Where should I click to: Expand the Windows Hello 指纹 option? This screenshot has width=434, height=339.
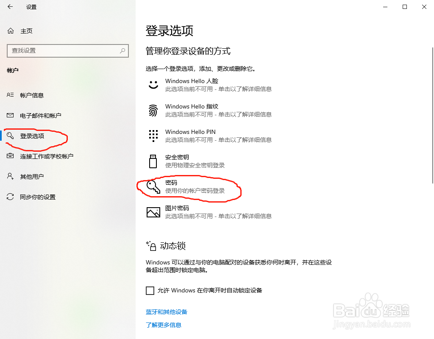(x=209, y=111)
